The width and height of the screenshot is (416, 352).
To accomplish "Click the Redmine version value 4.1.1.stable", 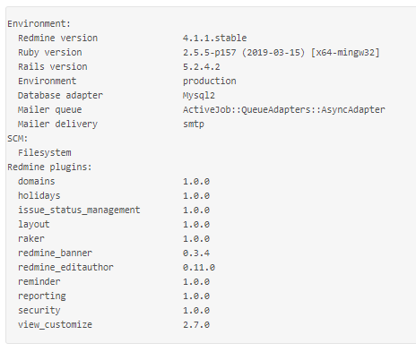I will (x=214, y=38).
